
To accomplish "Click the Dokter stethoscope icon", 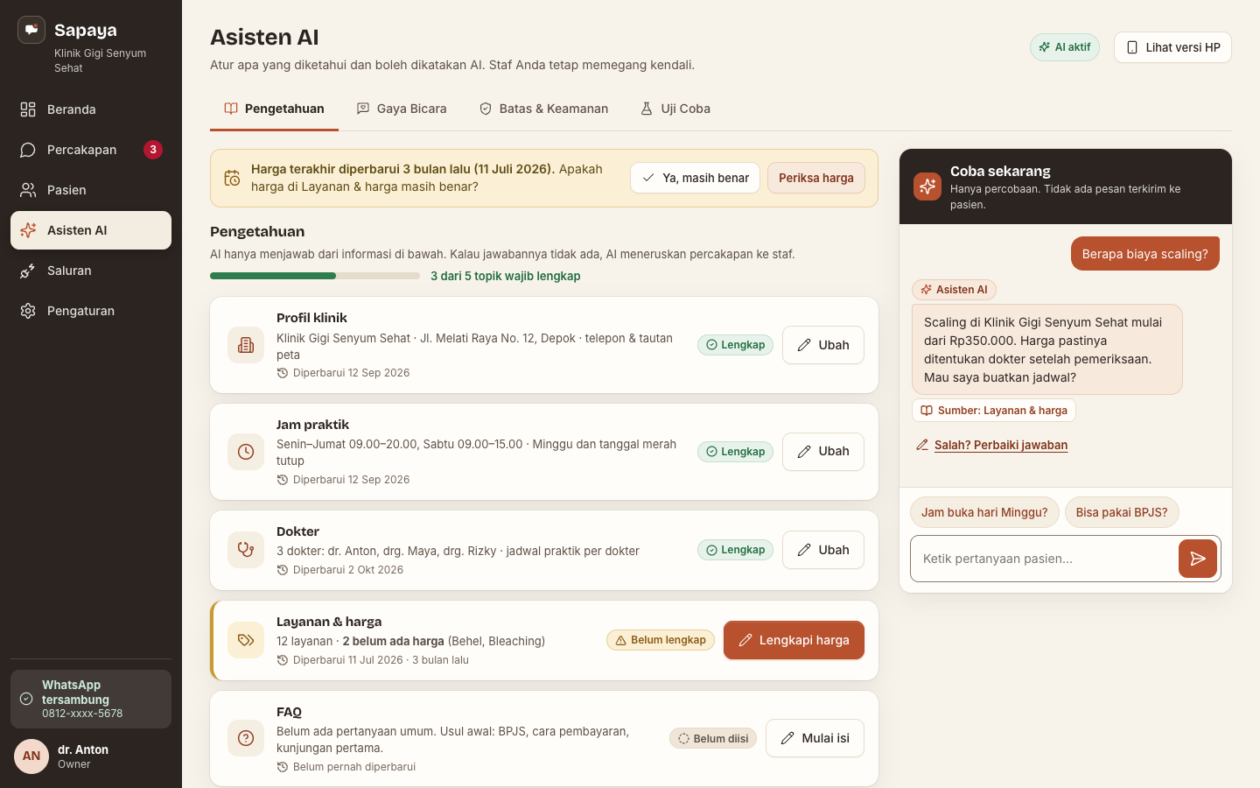I will [246, 550].
